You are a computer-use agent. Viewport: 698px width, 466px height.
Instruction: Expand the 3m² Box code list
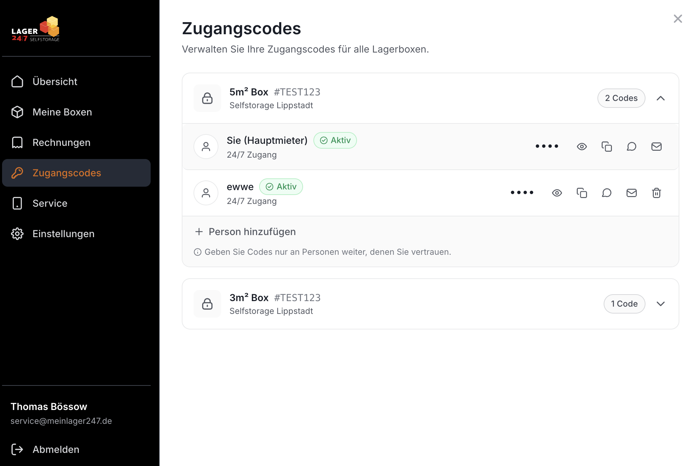tap(661, 304)
